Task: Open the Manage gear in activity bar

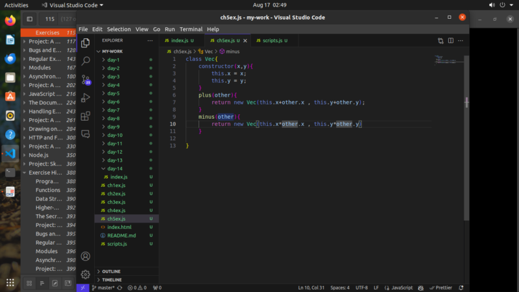Action: [86, 274]
